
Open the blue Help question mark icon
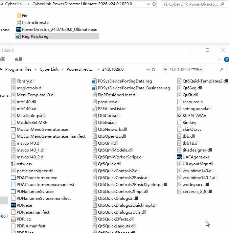(226, 59)
